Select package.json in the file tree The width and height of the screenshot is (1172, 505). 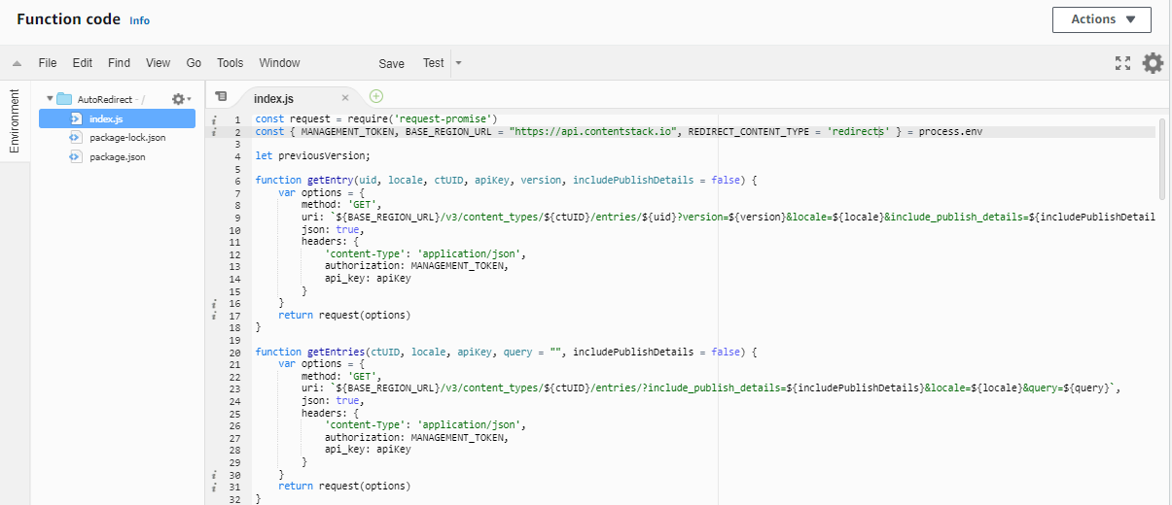[x=117, y=156]
